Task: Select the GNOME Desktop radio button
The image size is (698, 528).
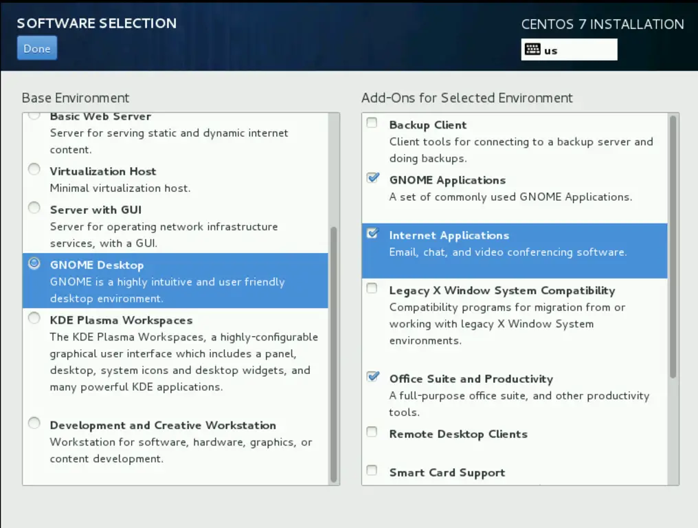Action: 34,263
